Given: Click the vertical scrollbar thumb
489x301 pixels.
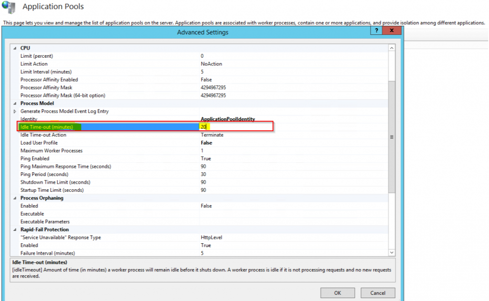Looking at the screenshot, I should 392,136.
